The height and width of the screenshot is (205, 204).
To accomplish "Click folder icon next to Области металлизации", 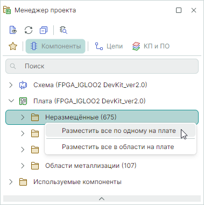I will point(35,166).
